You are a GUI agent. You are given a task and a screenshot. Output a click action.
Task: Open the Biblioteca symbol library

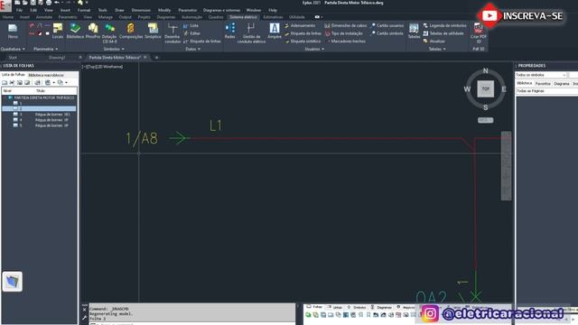[75, 31]
